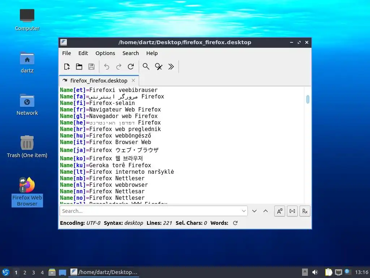Open the Lubuntu start menu button
The height and width of the screenshot is (278, 370).
[x=6, y=272]
